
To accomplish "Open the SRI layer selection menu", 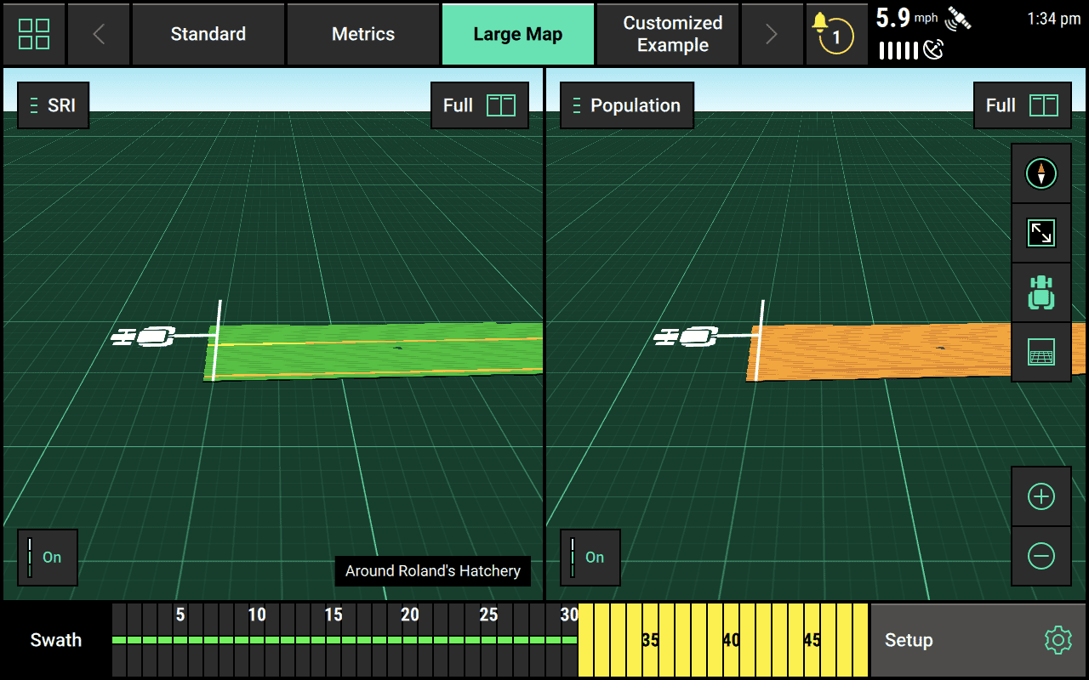I will (x=53, y=105).
